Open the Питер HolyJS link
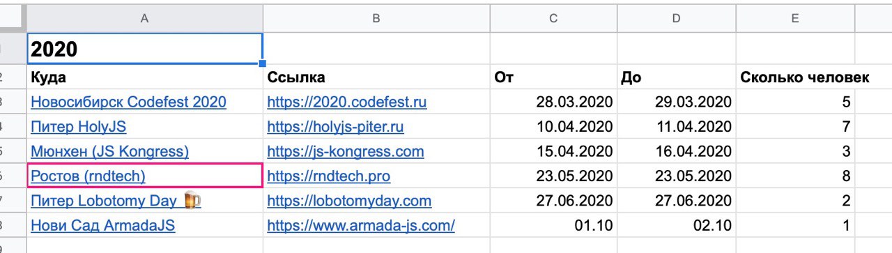 78,127
